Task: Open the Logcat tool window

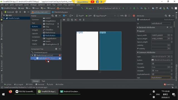Action: click(x=19, y=84)
